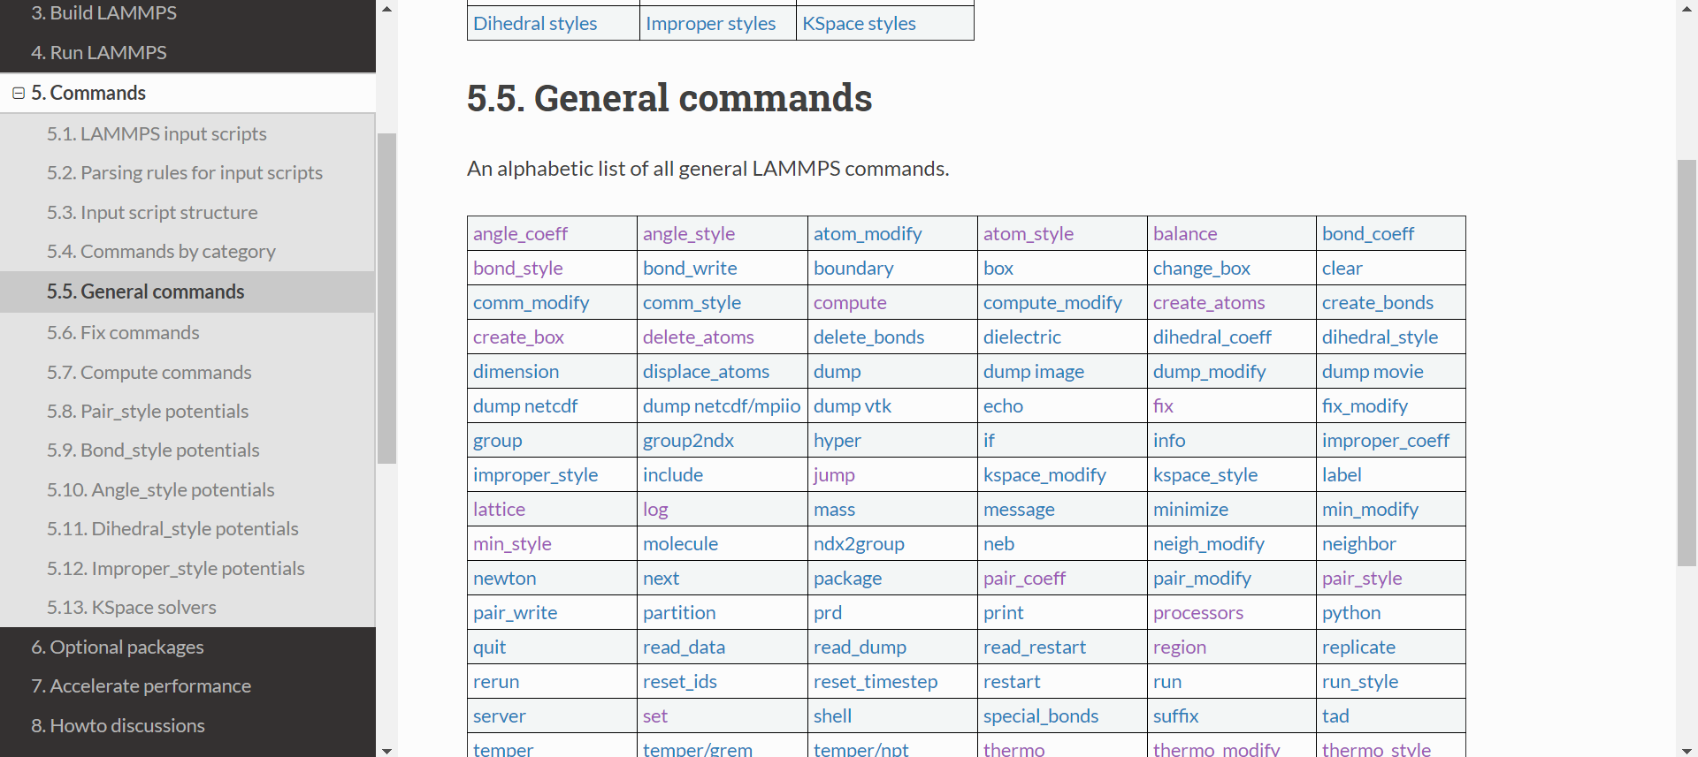The width and height of the screenshot is (1698, 757).
Task: Open the minimize command link
Action: (1190, 510)
